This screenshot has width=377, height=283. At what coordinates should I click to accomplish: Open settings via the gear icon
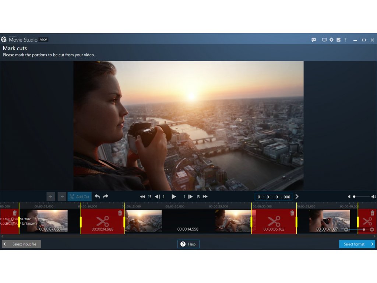pyautogui.click(x=331, y=40)
